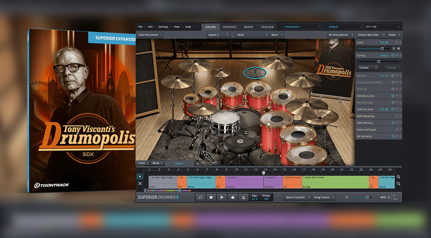Open the Cymbal tuning type dropdown
This screenshot has width=431, height=238.
pos(368,68)
